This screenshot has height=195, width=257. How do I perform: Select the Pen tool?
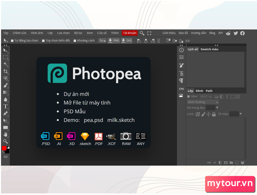[x=6, y=114]
